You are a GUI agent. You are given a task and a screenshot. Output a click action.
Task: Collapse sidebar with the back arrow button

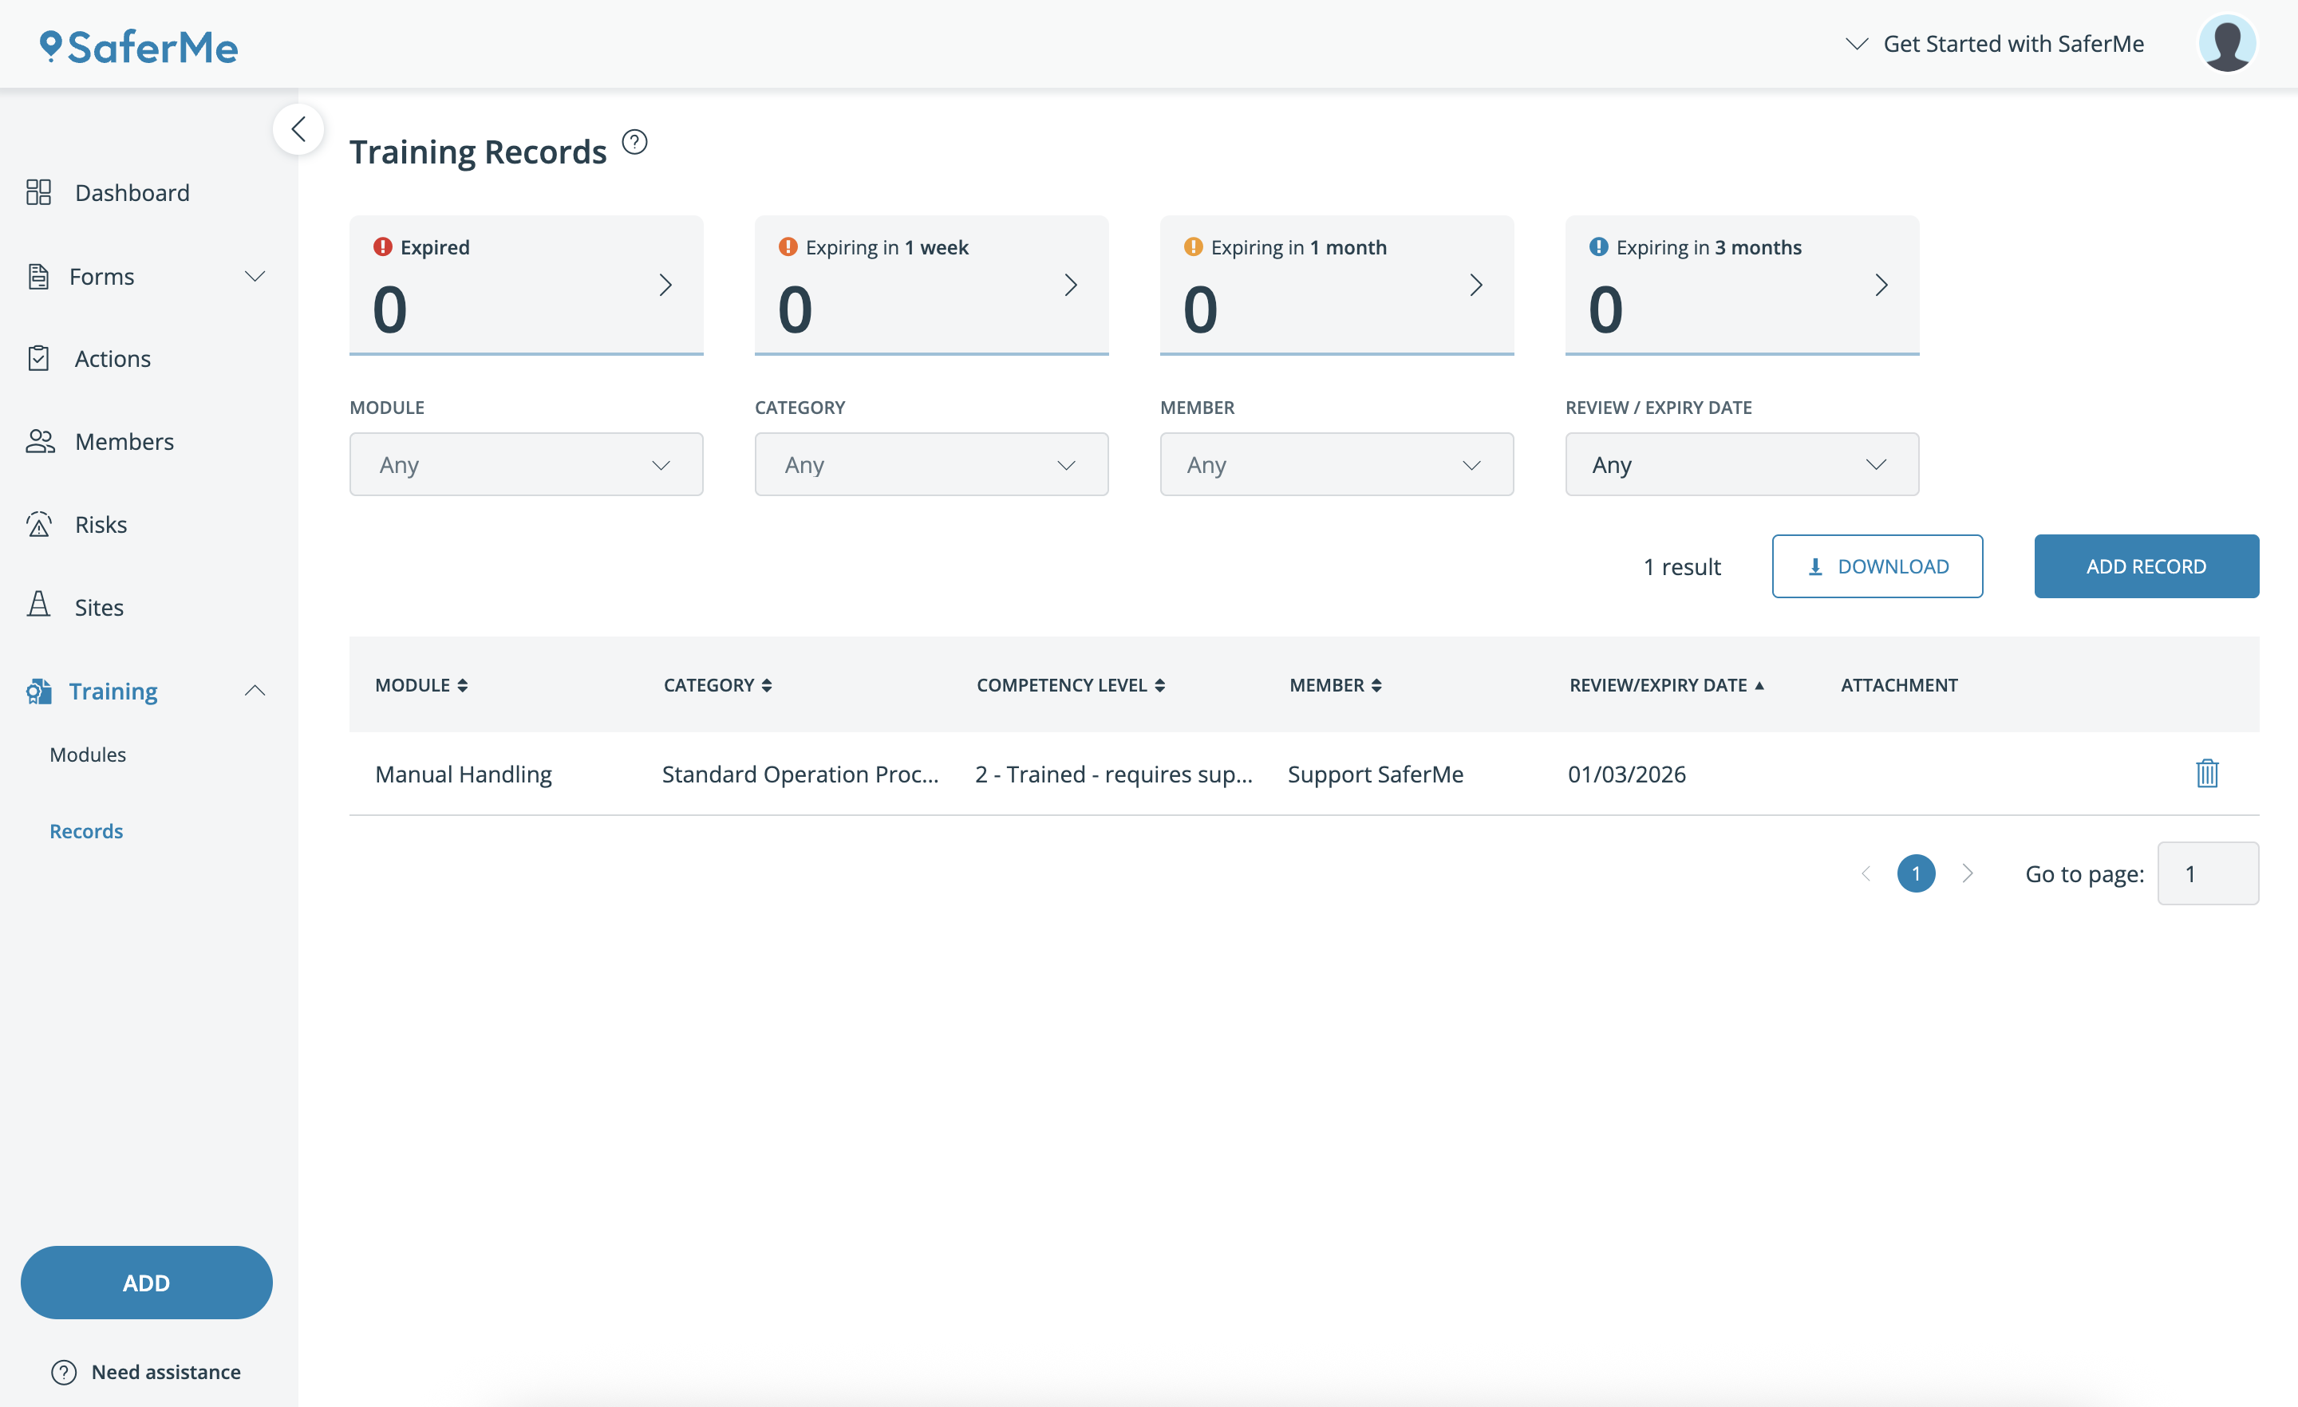point(298,128)
